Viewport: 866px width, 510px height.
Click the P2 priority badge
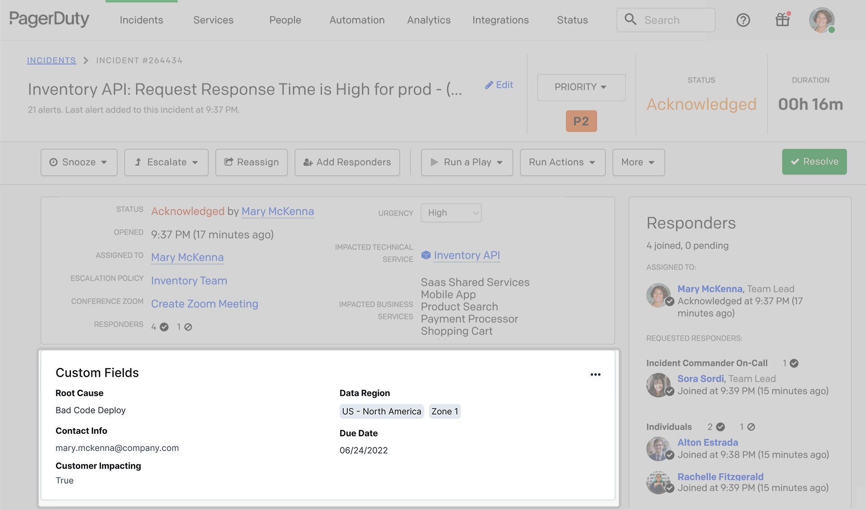pyautogui.click(x=581, y=121)
